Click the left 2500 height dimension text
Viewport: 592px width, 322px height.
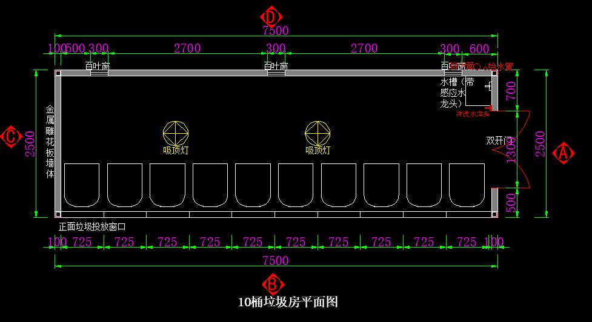tap(30, 143)
